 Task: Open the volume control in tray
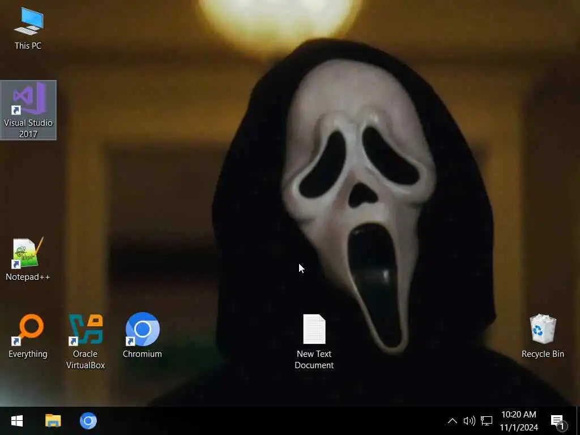[x=469, y=421]
